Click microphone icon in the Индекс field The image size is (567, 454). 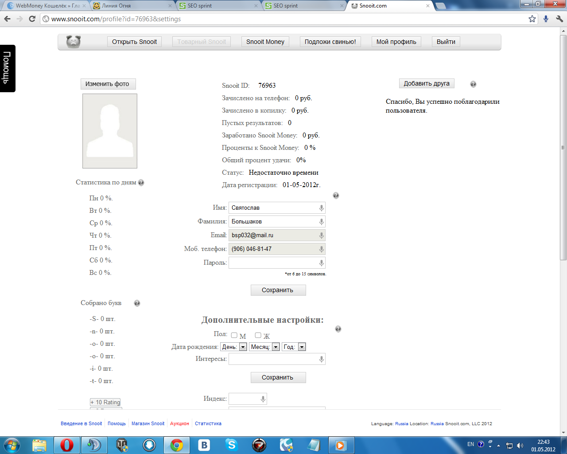pyautogui.click(x=263, y=399)
